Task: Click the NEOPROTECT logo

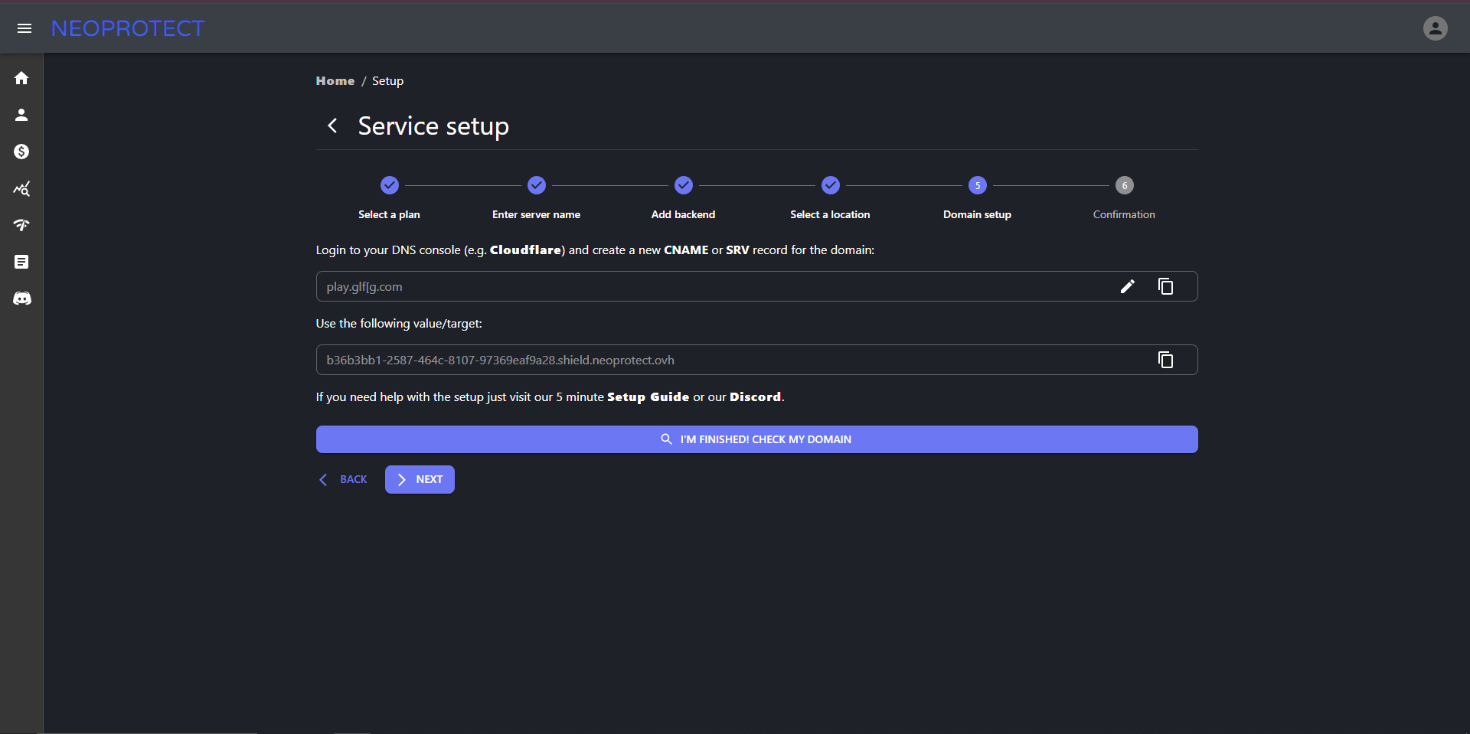Action: [x=128, y=28]
